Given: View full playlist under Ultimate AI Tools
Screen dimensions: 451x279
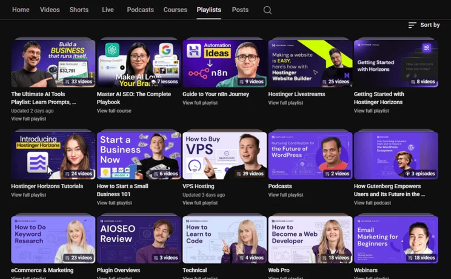Looking at the screenshot, I should click(x=28, y=119).
